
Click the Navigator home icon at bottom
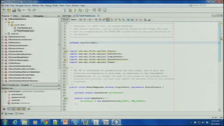[4, 109]
